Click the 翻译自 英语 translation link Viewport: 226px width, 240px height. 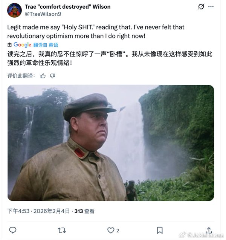(46, 45)
